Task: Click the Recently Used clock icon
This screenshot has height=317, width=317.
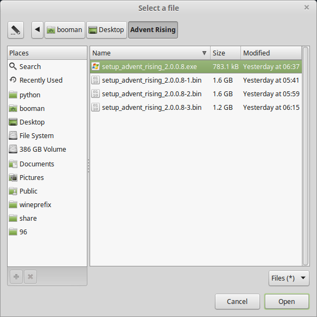Action: [13, 80]
